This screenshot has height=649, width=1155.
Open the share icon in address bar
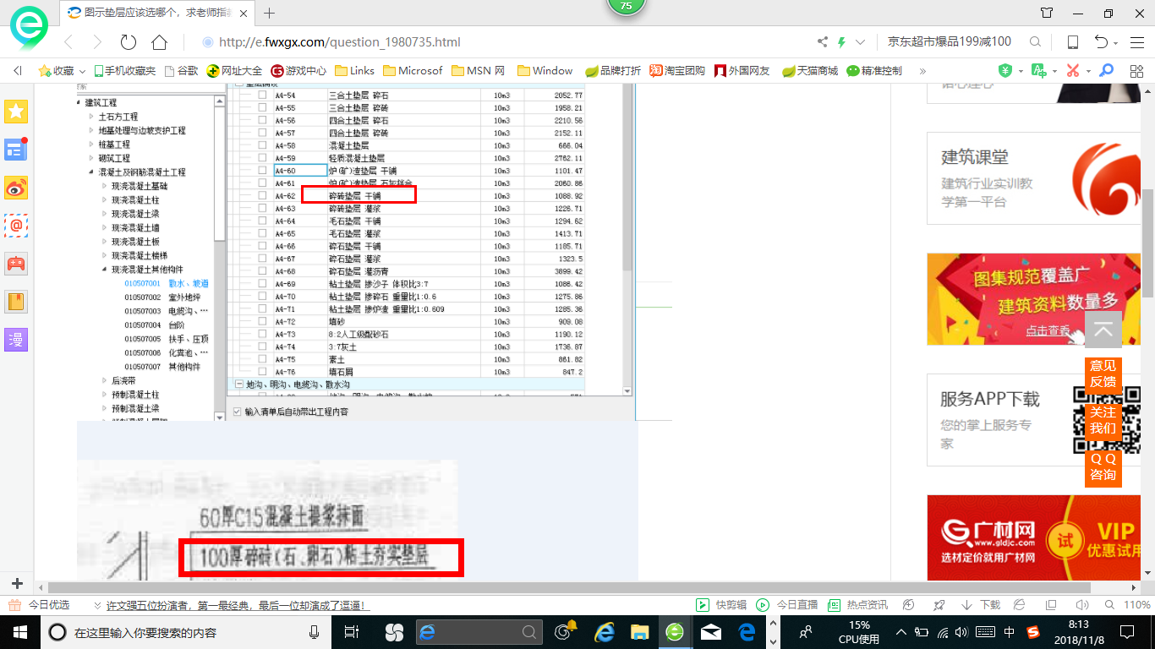[823, 41]
